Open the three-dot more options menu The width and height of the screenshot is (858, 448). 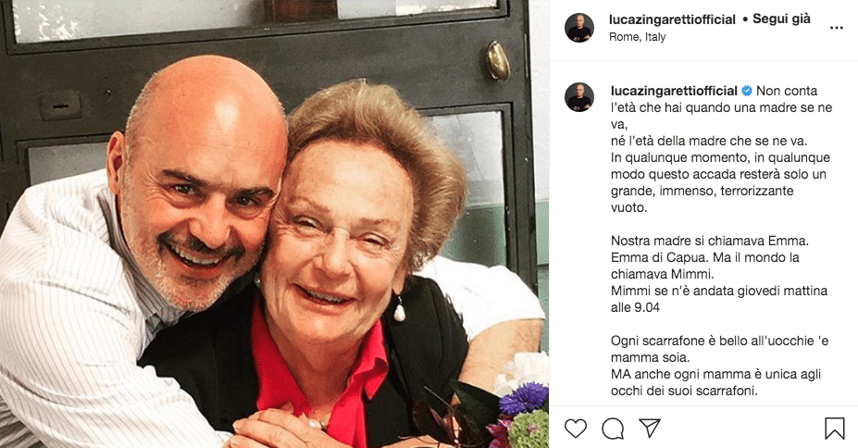836,28
